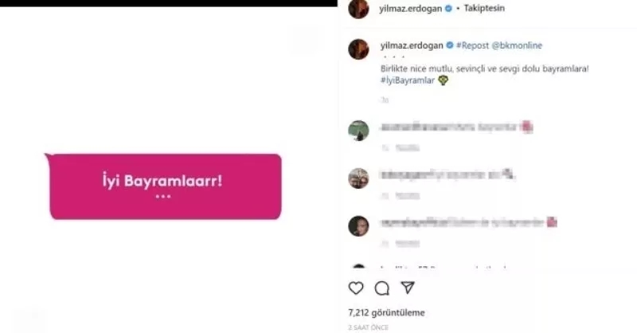Viewport: 637px width, 333px height.
Task: Click the first blurred comment text
Action: tap(456, 127)
